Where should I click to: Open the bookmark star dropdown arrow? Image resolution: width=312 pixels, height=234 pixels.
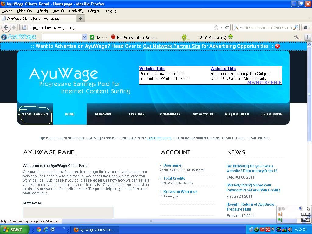pos(222,27)
